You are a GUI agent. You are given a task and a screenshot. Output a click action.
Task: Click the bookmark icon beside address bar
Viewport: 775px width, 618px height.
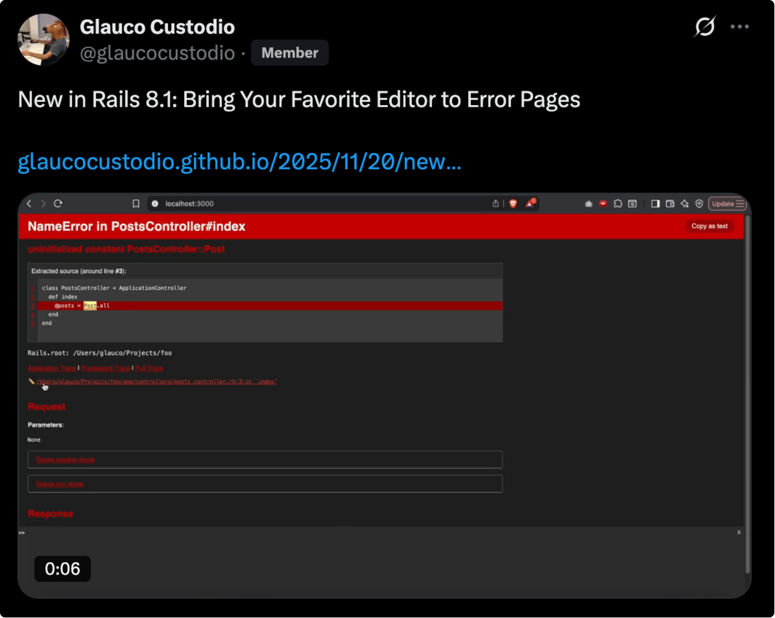tap(136, 204)
